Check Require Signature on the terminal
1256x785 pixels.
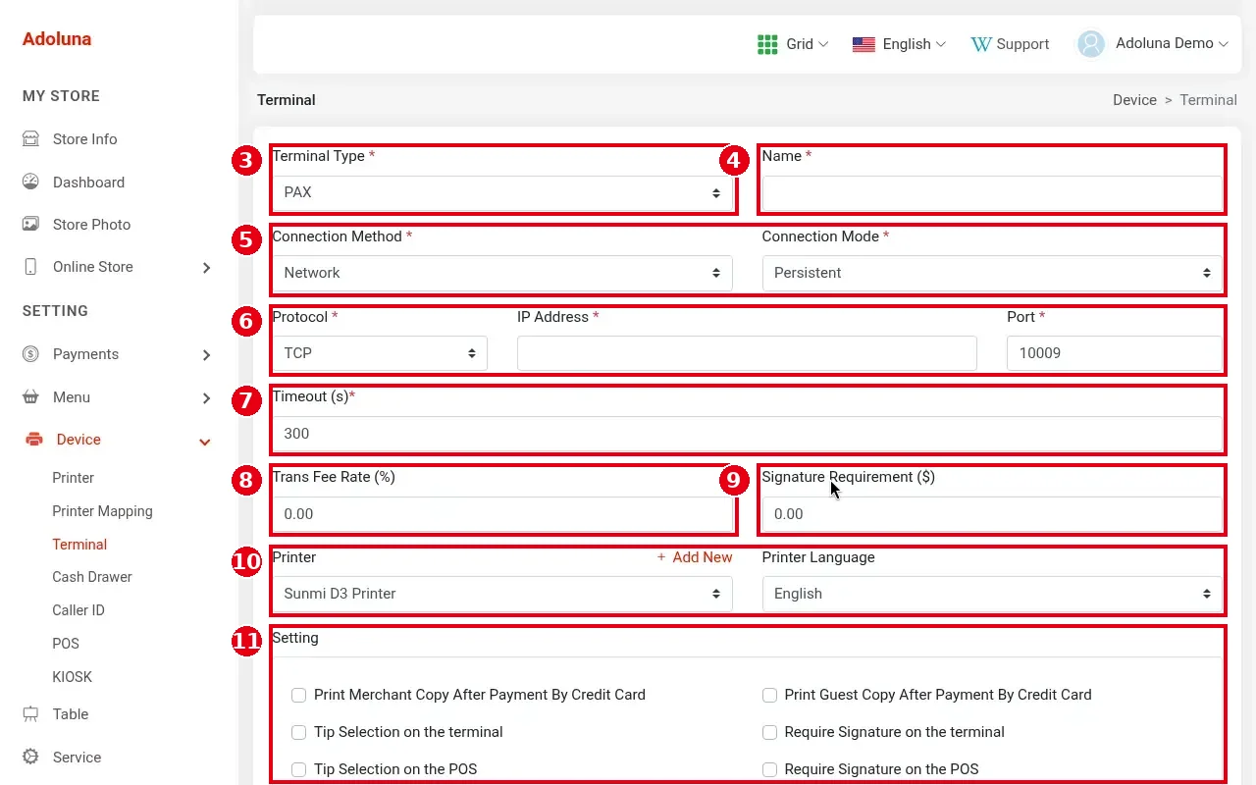[x=769, y=732]
